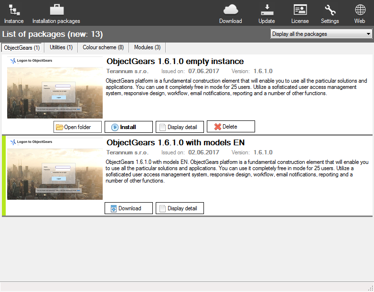Click title ObjectGears 1.6.1.0 with models EN

pyautogui.click(x=176, y=142)
